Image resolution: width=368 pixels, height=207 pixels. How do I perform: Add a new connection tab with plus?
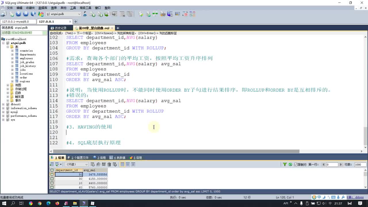[76, 22]
